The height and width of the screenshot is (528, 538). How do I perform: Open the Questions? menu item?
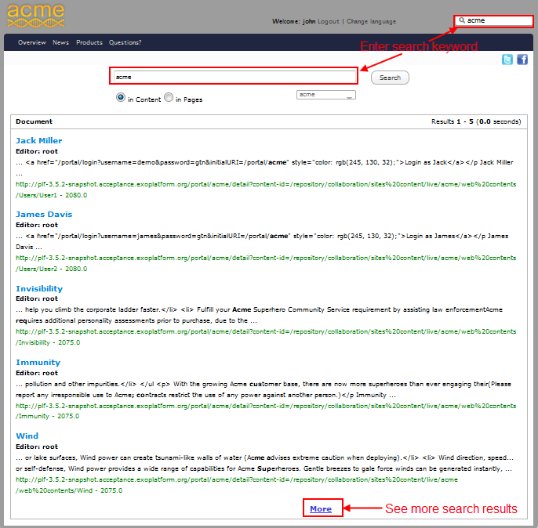pos(125,42)
